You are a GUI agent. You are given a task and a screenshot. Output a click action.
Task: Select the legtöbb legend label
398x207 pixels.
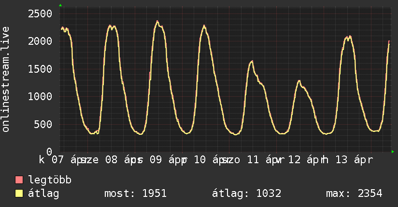click(x=50, y=181)
